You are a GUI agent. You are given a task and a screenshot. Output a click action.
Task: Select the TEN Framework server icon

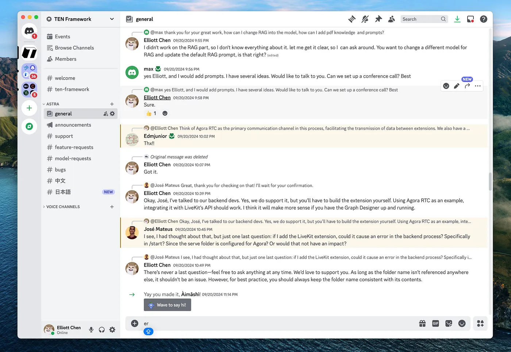pos(29,53)
